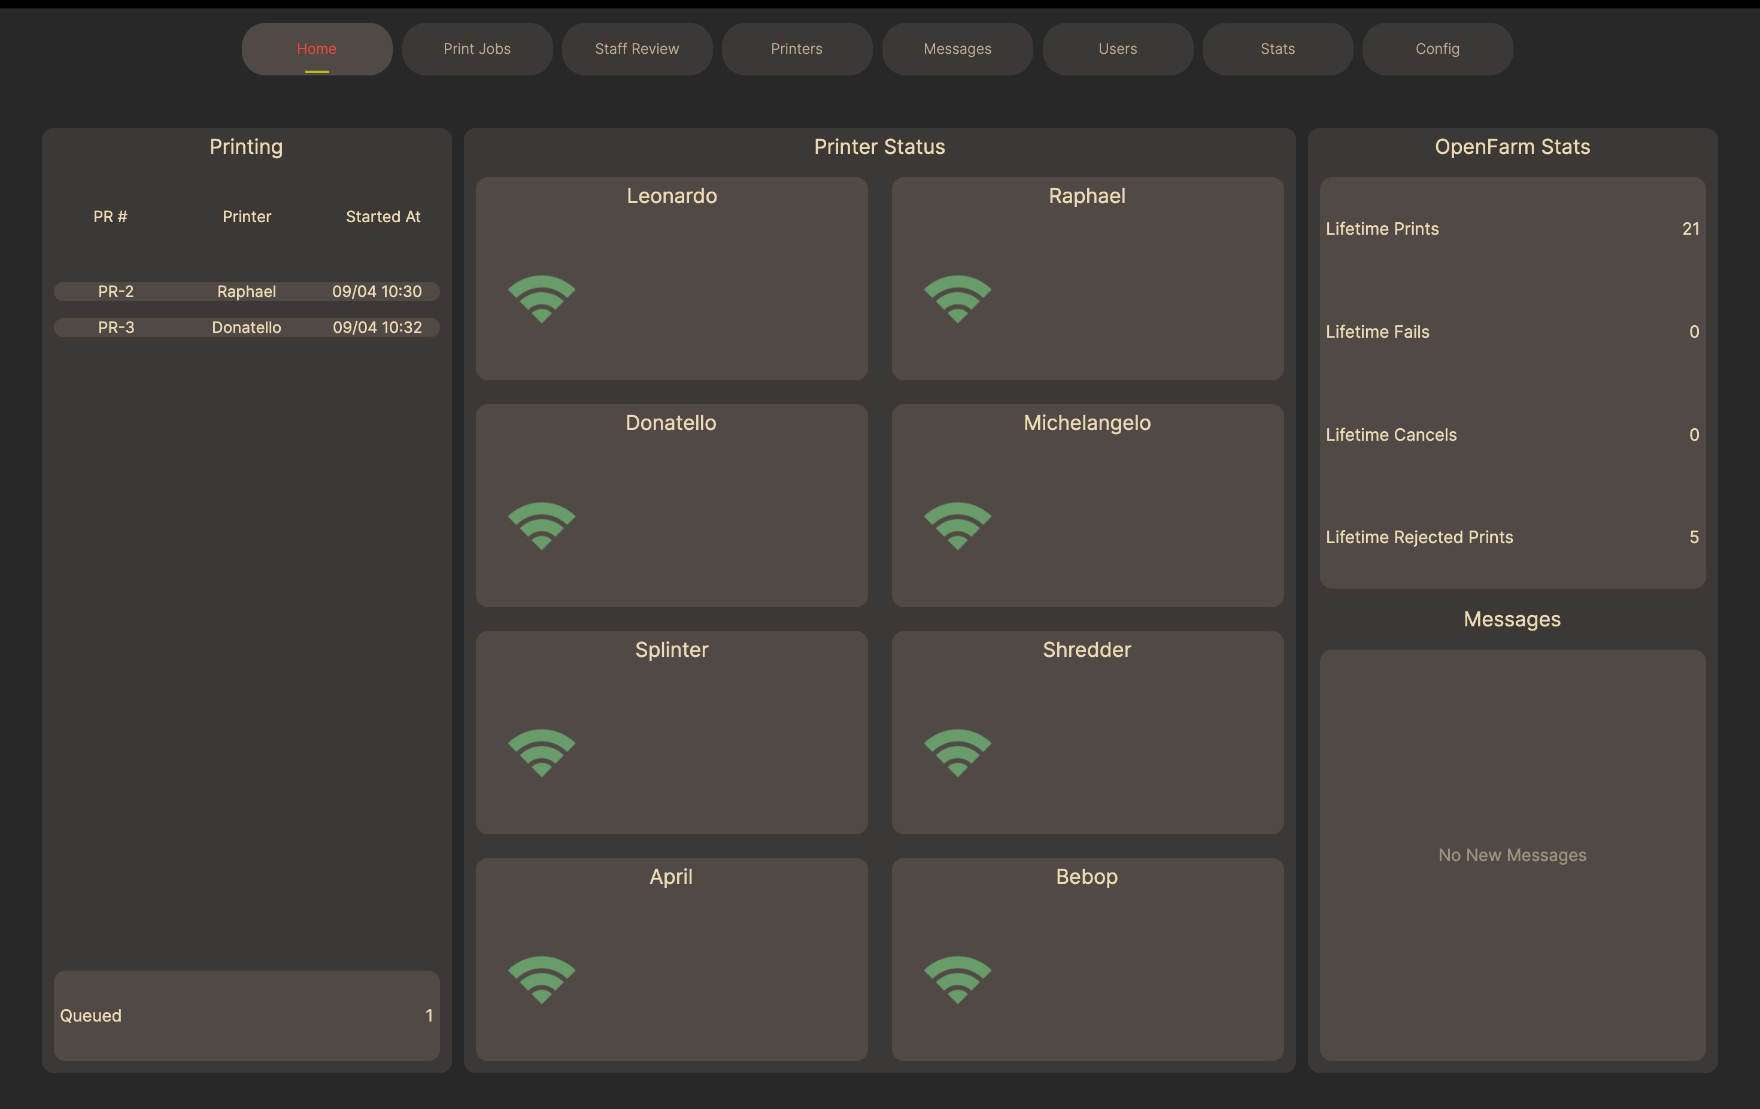Click Raphael's wifi status icon
The image size is (1760, 1109).
click(x=957, y=298)
